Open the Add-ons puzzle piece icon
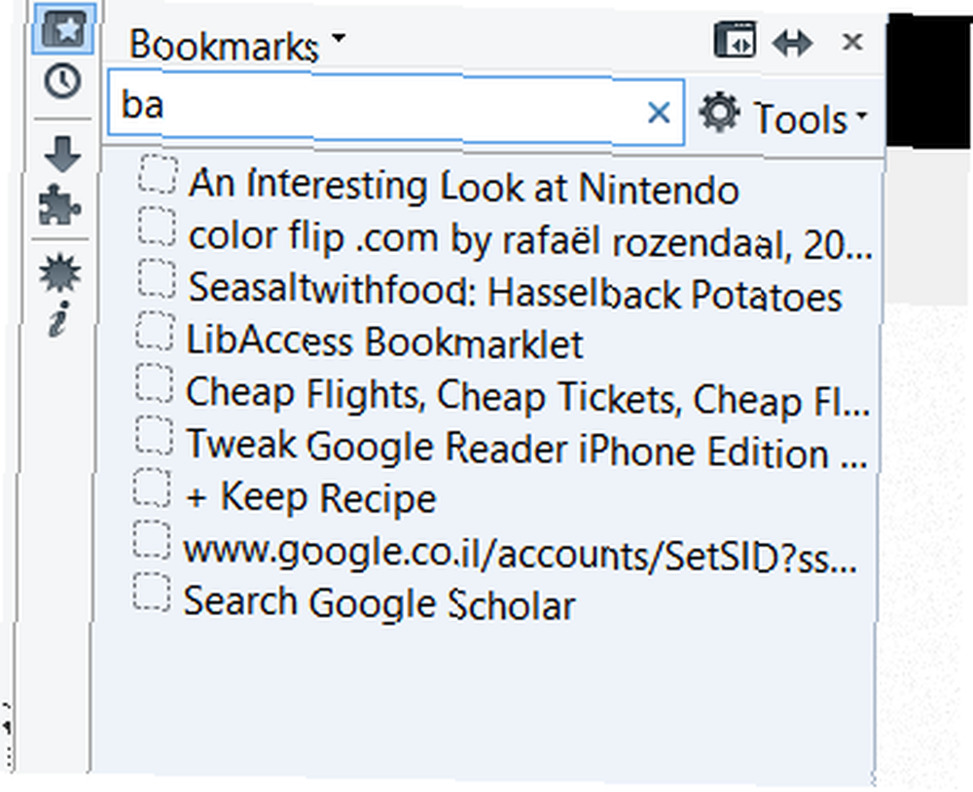 (60, 204)
